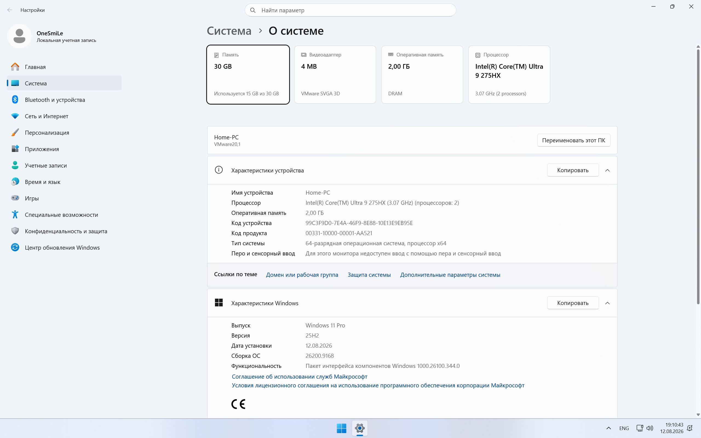
Task: Click the vertical scrollbar thumb on the right
Action: [x=698, y=177]
